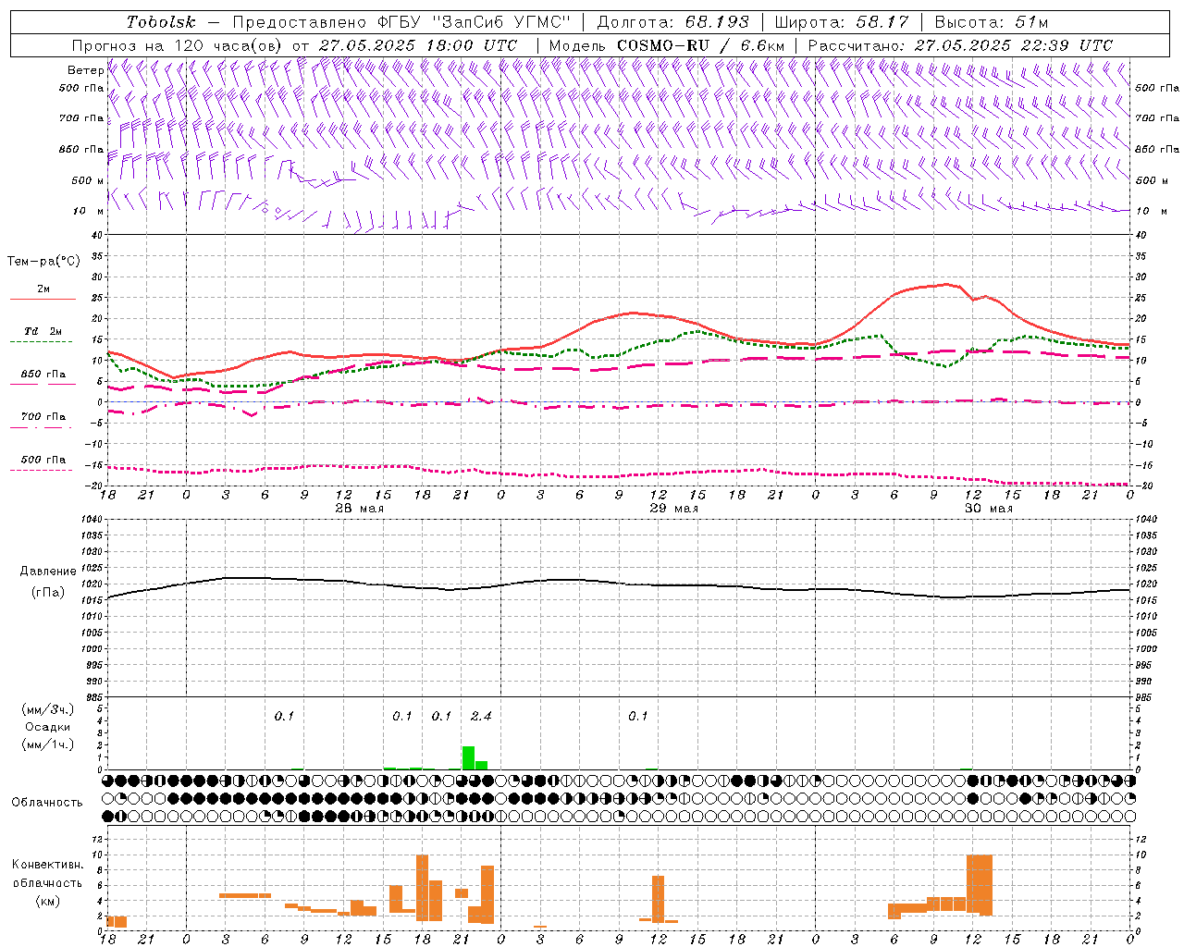
Task: Click the "Высота: 51м" elevation value
Action: point(992,22)
